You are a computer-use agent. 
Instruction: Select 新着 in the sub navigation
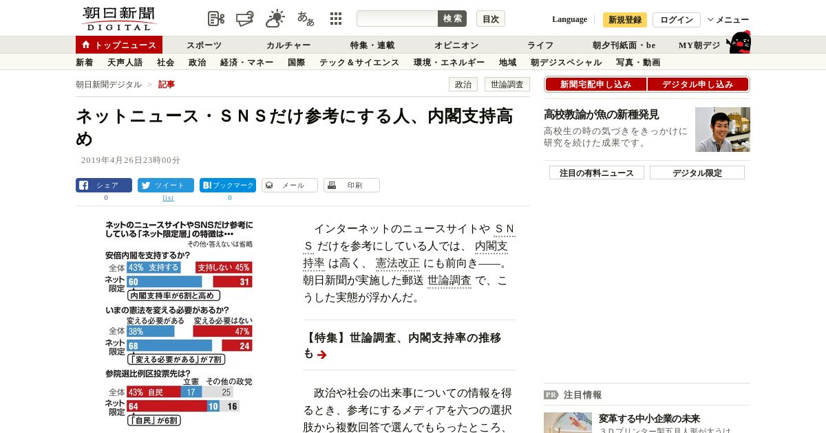(85, 63)
